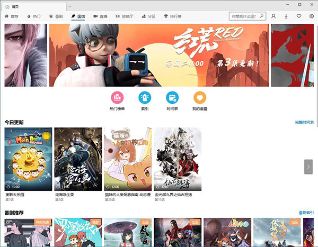Click the 美影大乐园 title text

[15, 195]
